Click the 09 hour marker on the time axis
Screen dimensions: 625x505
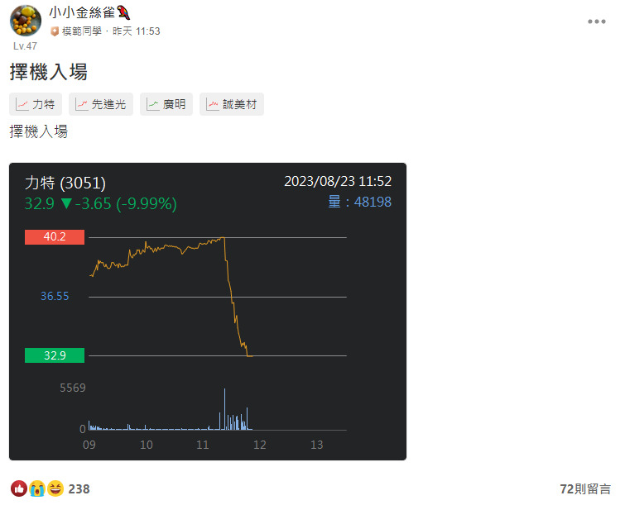pyautogui.click(x=89, y=445)
